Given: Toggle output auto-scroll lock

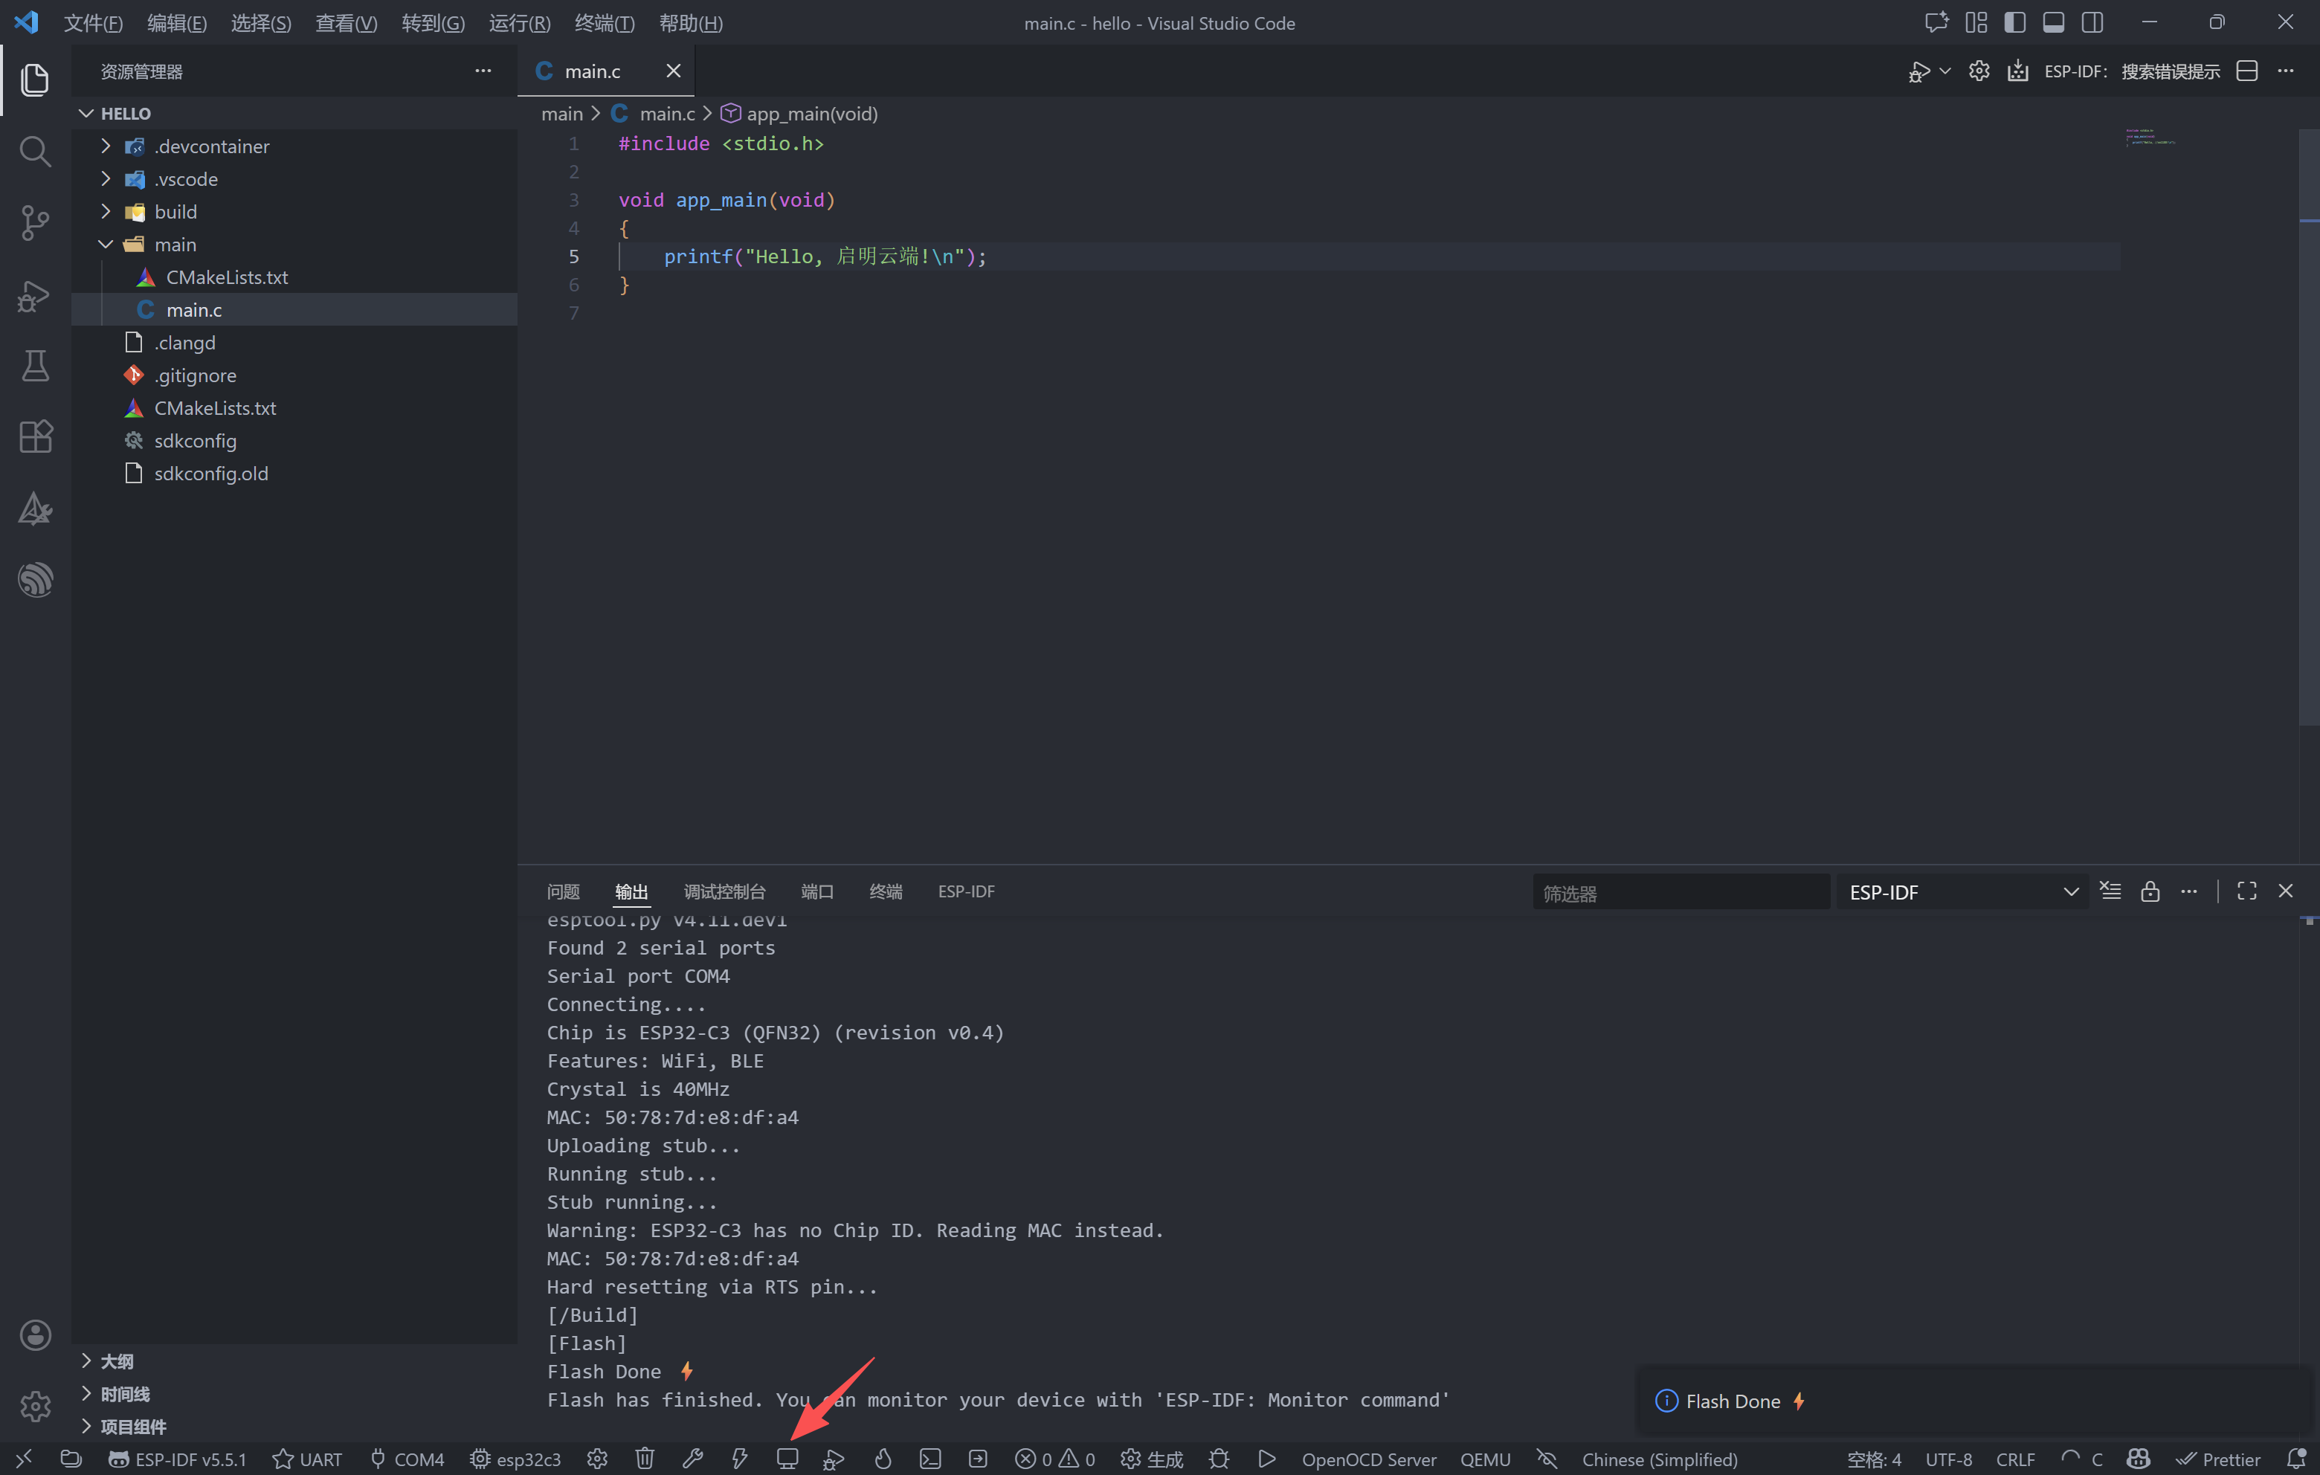Looking at the screenshot, I should coord(2150,891).
